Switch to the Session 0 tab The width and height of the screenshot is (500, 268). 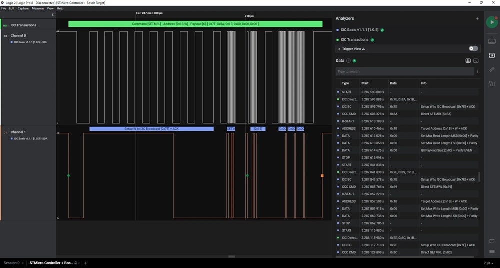pyautogui.click(x=12, y=263)
